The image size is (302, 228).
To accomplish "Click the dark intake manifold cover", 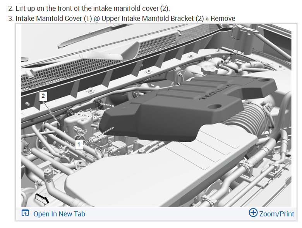I will 179,110.
